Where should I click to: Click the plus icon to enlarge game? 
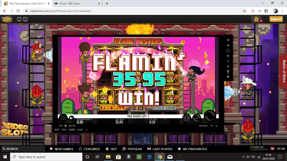point(228,56)
